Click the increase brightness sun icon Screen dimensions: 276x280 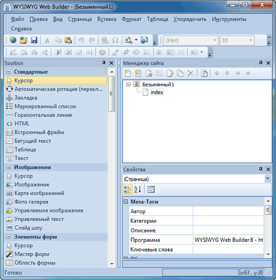(78, 52)
